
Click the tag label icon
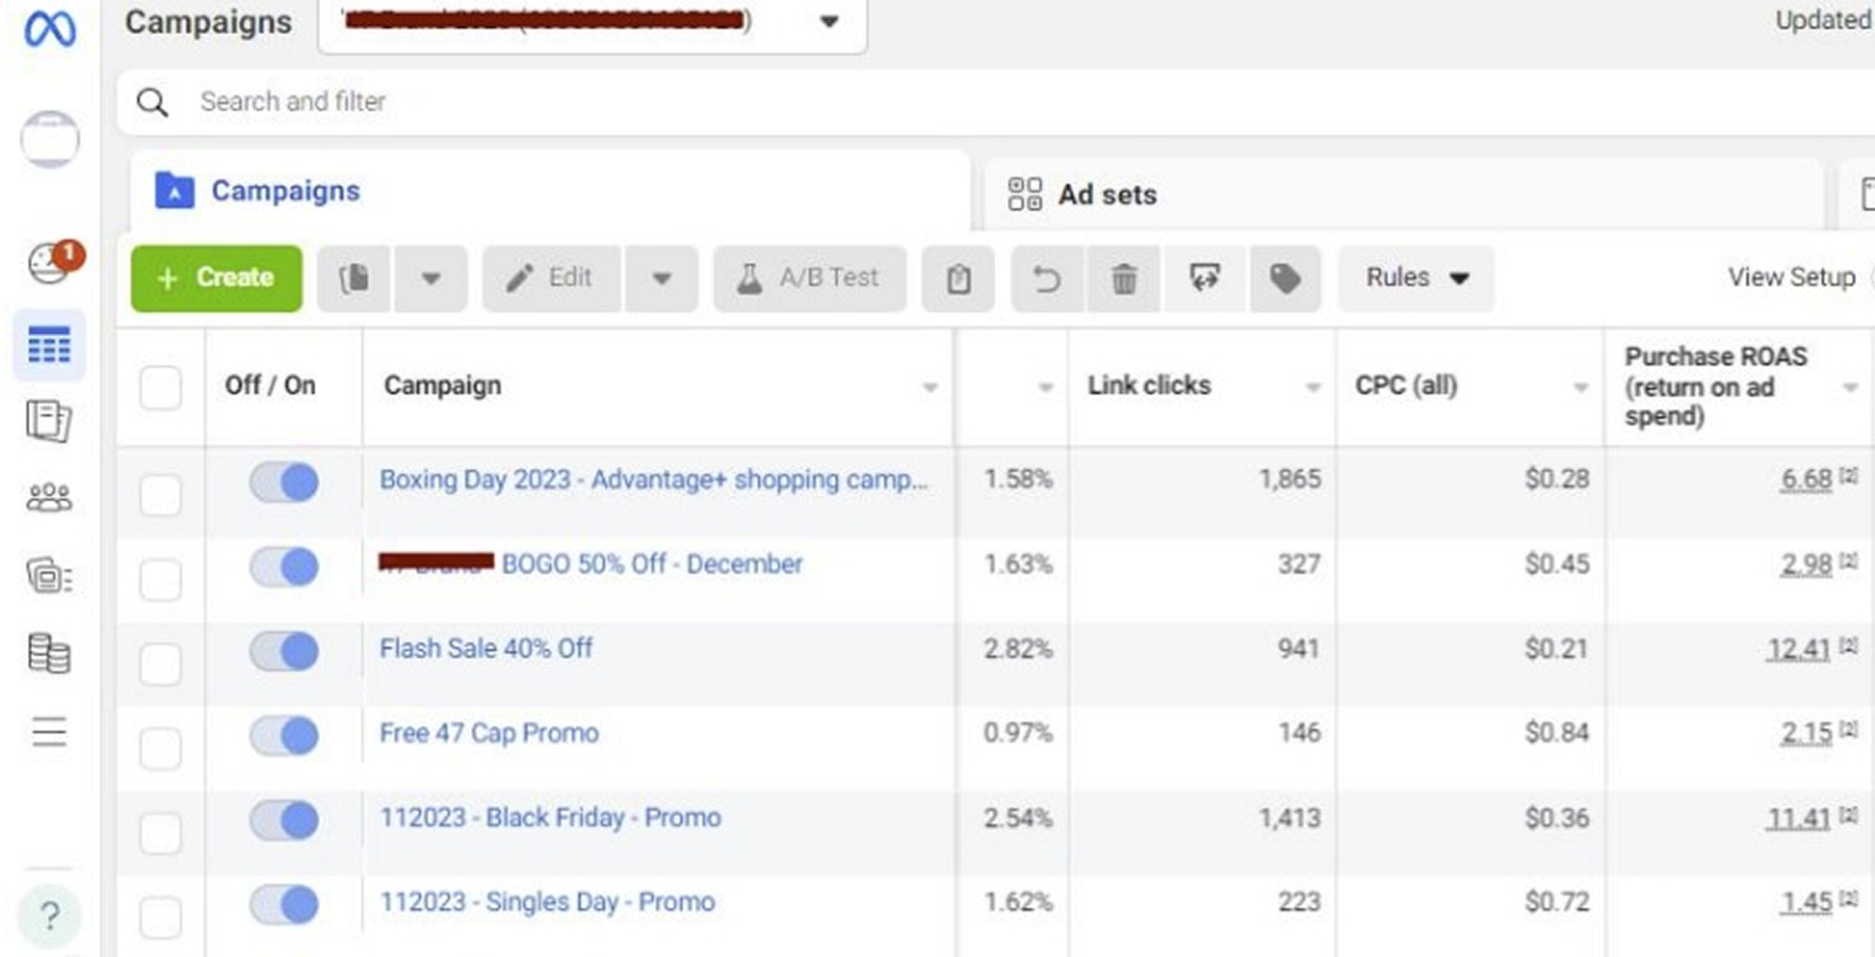point(1285,279)
